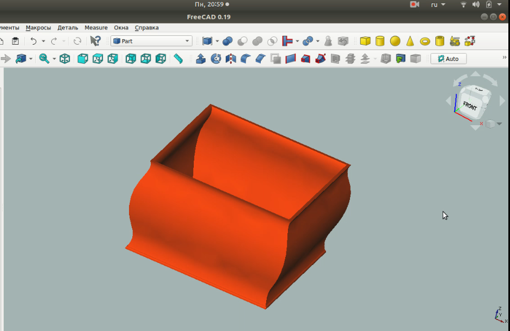Click the measure distance ruler icon
Image resolution: width=510 pixels, height=331 pixels.
point(178,59)
